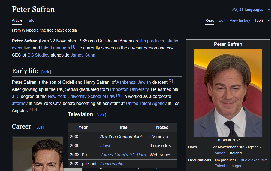Open citation reference [5]
This screenshot has height=171, width=271.
click(x=35, y=109)
